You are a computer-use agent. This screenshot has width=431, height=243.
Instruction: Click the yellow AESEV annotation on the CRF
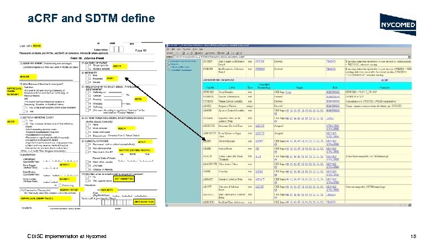tap(112, 79)
